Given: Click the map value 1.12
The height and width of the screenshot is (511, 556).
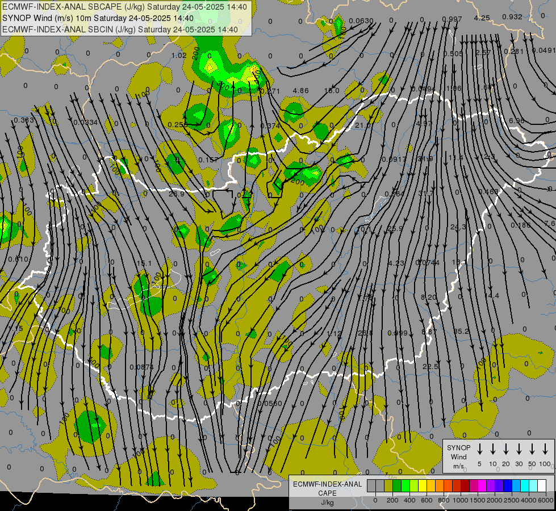Looking at the screenshot, I should point(334,333).
